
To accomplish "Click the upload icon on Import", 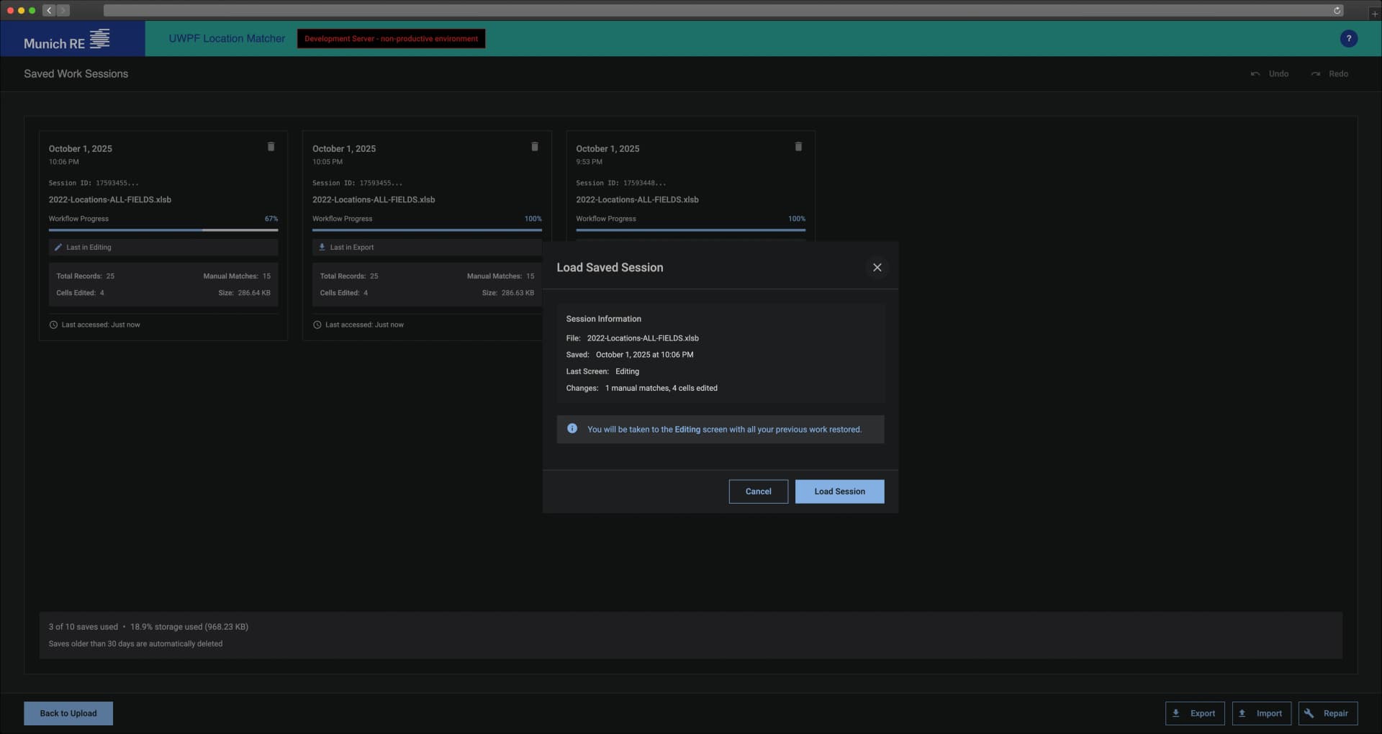I will click(x=1242, y=714).
